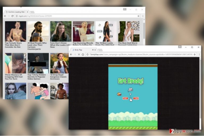Click 'Top 7 Dirty Hidden Secrets' link
204x136 pixels.
pos(37,77)
